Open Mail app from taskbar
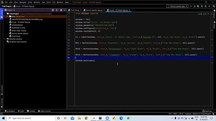Screen dimensions: 216x121 [72, 118]
